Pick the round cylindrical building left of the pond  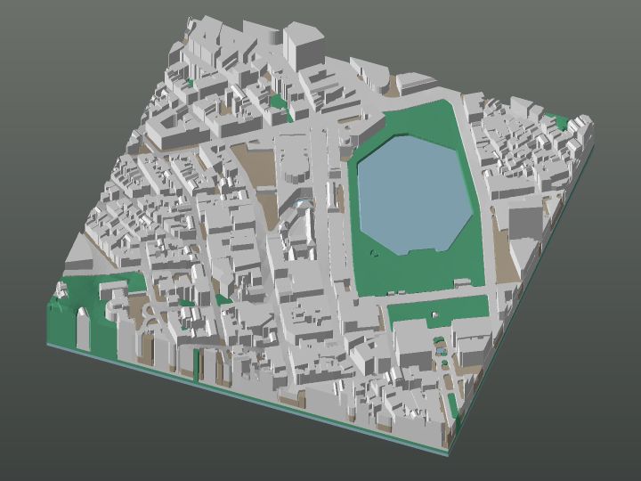pos(296,166)
